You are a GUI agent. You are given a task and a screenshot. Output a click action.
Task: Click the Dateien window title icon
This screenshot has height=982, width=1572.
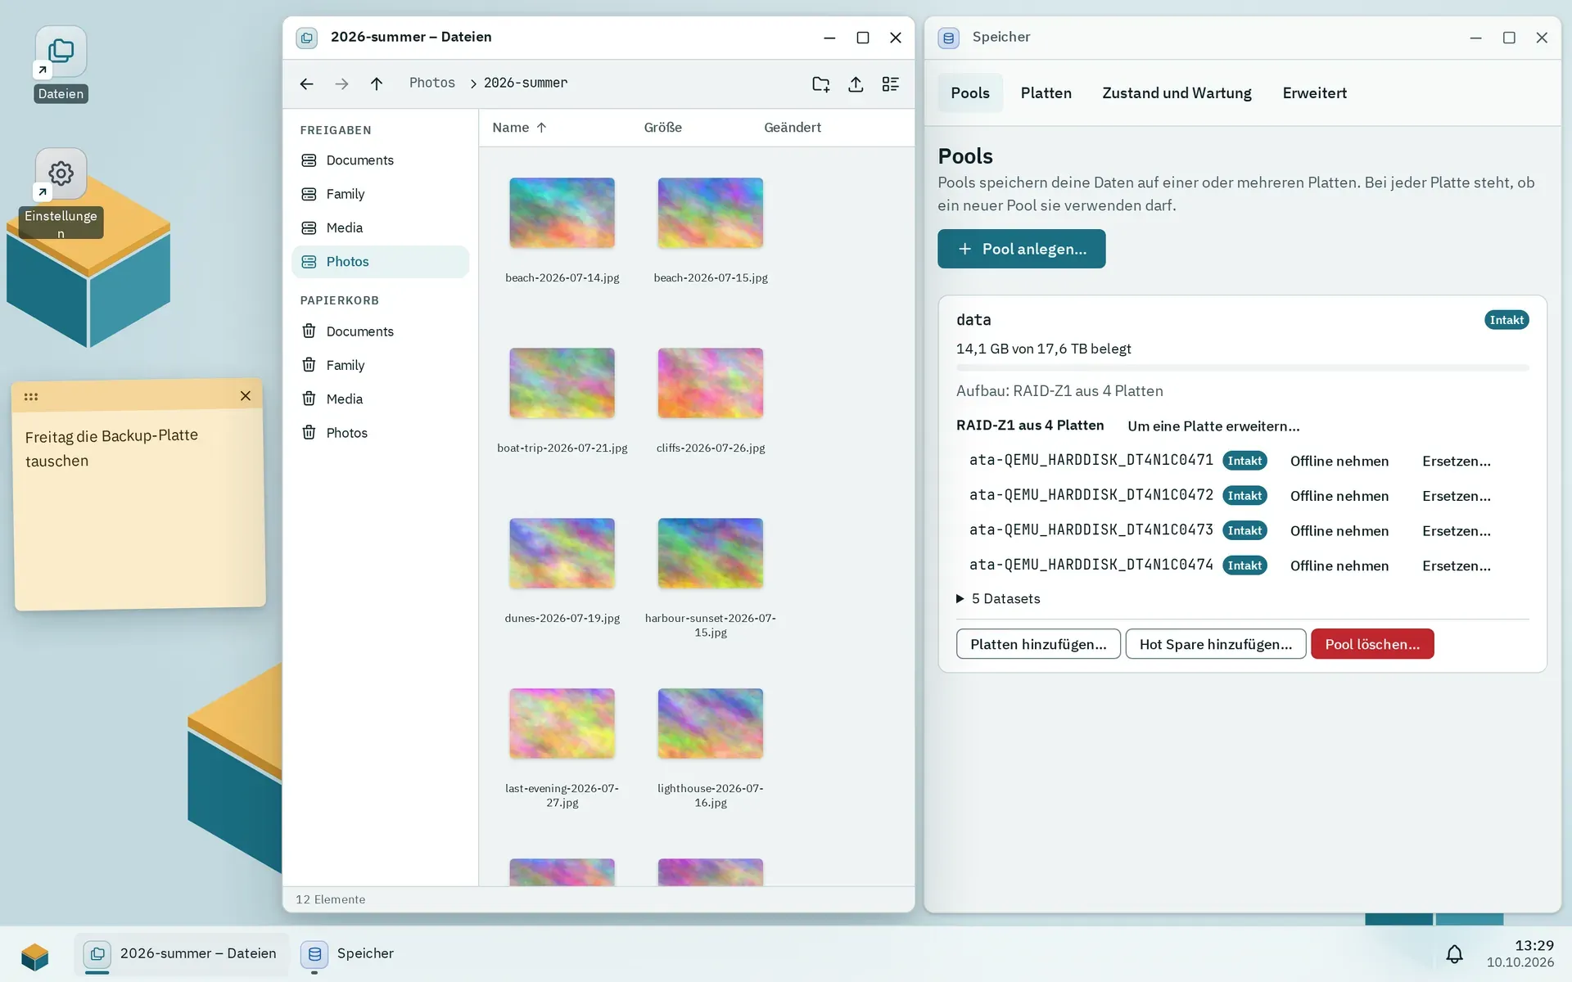click(306, 38)
